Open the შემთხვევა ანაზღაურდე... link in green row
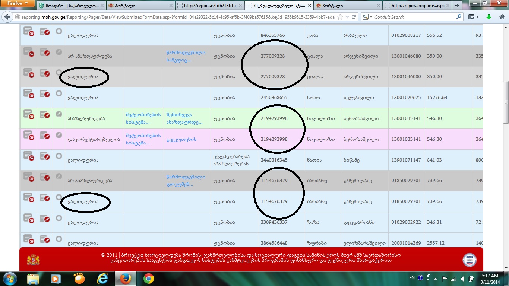This screenshot has height=286, width=509. [x=184, y=118]
